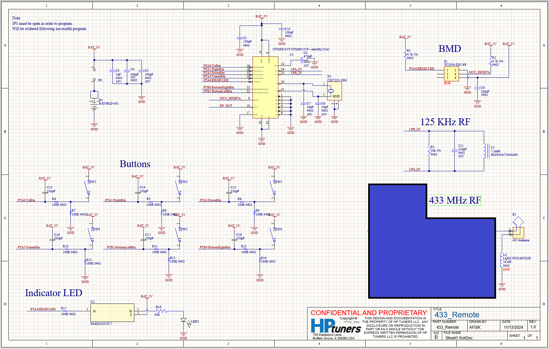
Task: Click the date '11/13/2024'
Action: click(513, 327)
